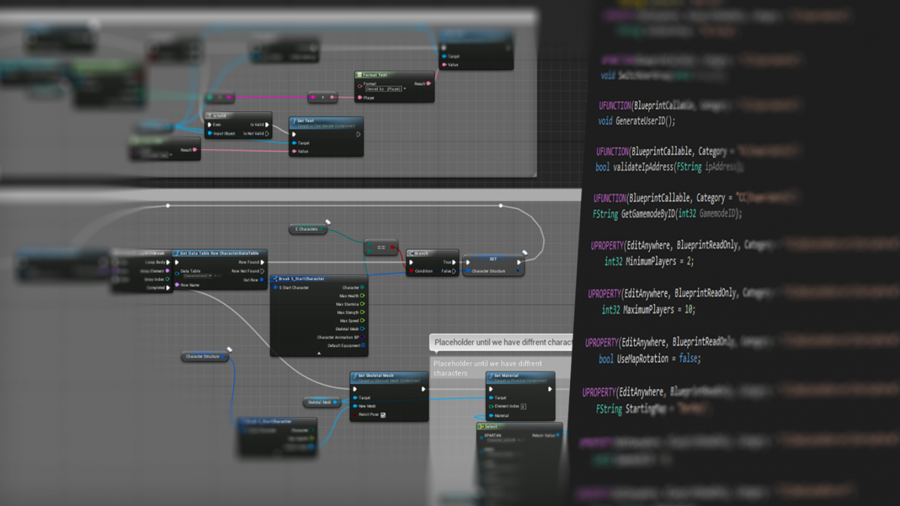Click 'int32 MinimumPlayers = 2;' code line
900x506 pixels.
tap(649, 261)
